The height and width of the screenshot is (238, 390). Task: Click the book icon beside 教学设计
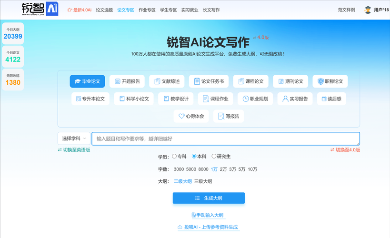166,99
